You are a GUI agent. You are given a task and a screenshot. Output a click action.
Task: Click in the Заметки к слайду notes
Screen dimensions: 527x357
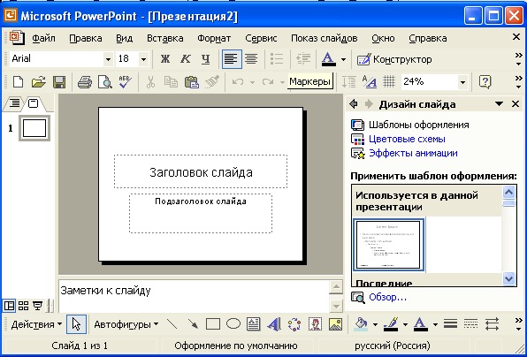[x=194, y=295]
